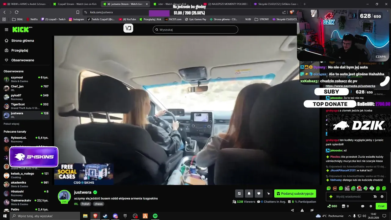Open FACEIT.com bookmark

coord(173,19)
